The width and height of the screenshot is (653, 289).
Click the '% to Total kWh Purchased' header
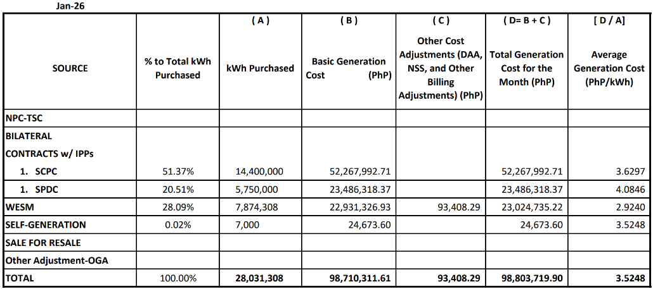tap(178, 68)
